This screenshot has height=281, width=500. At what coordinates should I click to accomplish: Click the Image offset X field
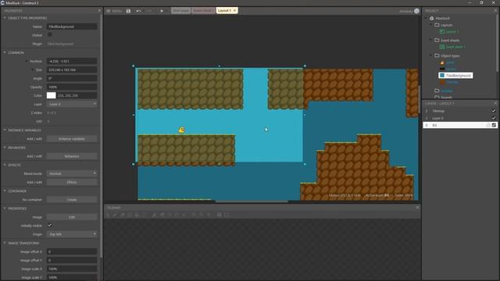pyautogui.click(x=72, y=251)
